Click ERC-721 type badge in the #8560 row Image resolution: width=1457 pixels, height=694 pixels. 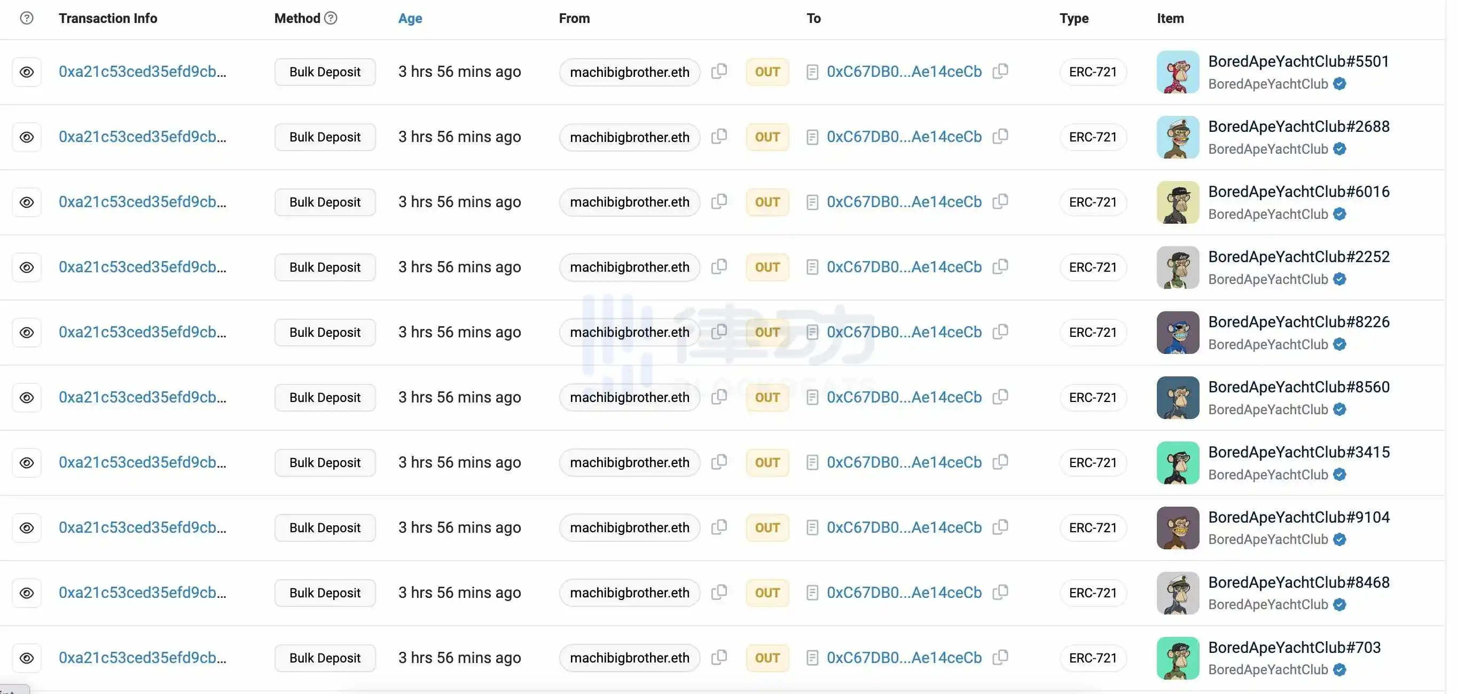(1093, 397)
